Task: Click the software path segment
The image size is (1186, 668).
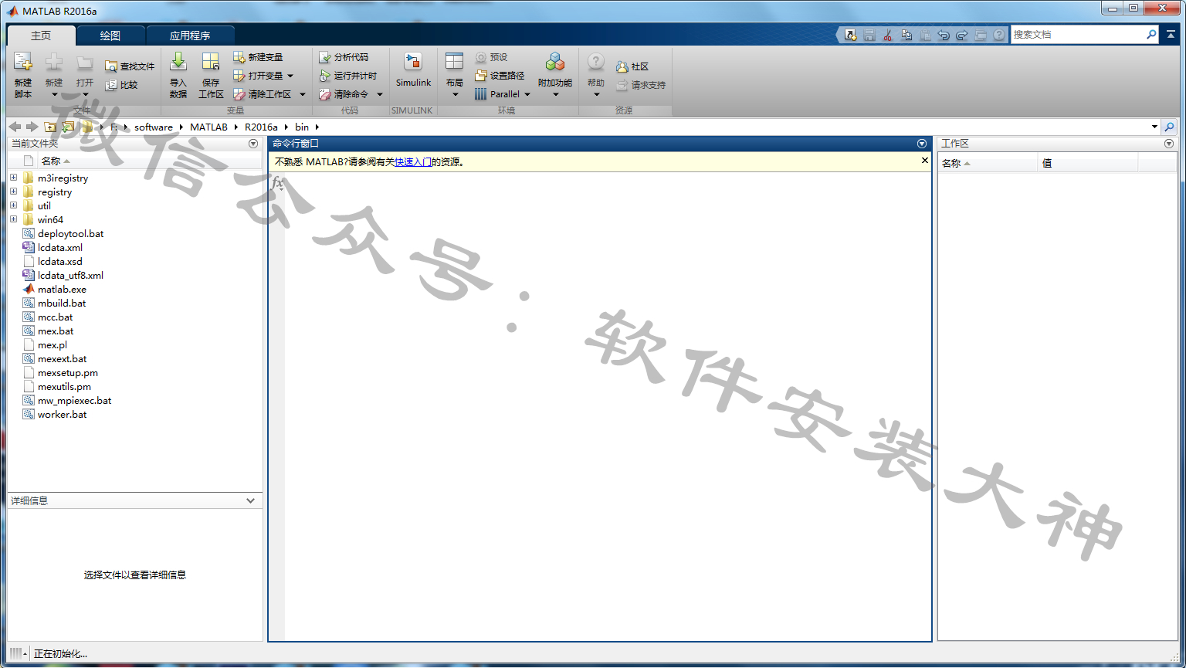Action: 154,127
